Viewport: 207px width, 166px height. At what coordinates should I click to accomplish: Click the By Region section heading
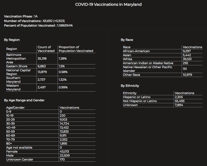(12, 40)
